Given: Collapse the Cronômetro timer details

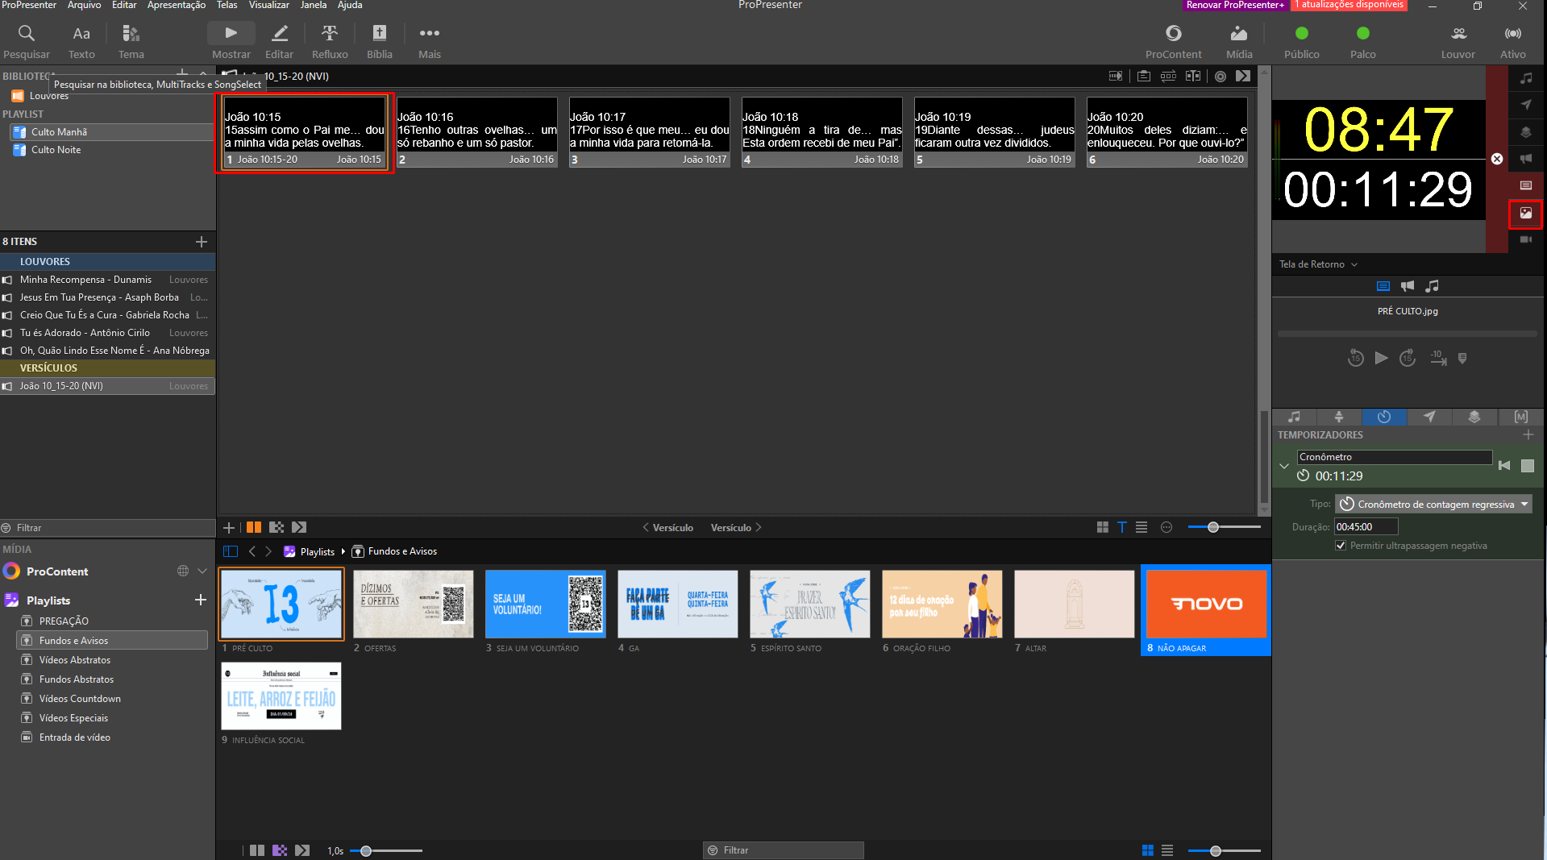Looking at the screenshot, I should [1283, 466].
